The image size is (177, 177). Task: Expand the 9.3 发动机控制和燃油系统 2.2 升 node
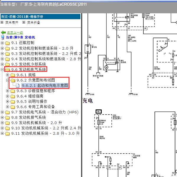pos(2,53)
